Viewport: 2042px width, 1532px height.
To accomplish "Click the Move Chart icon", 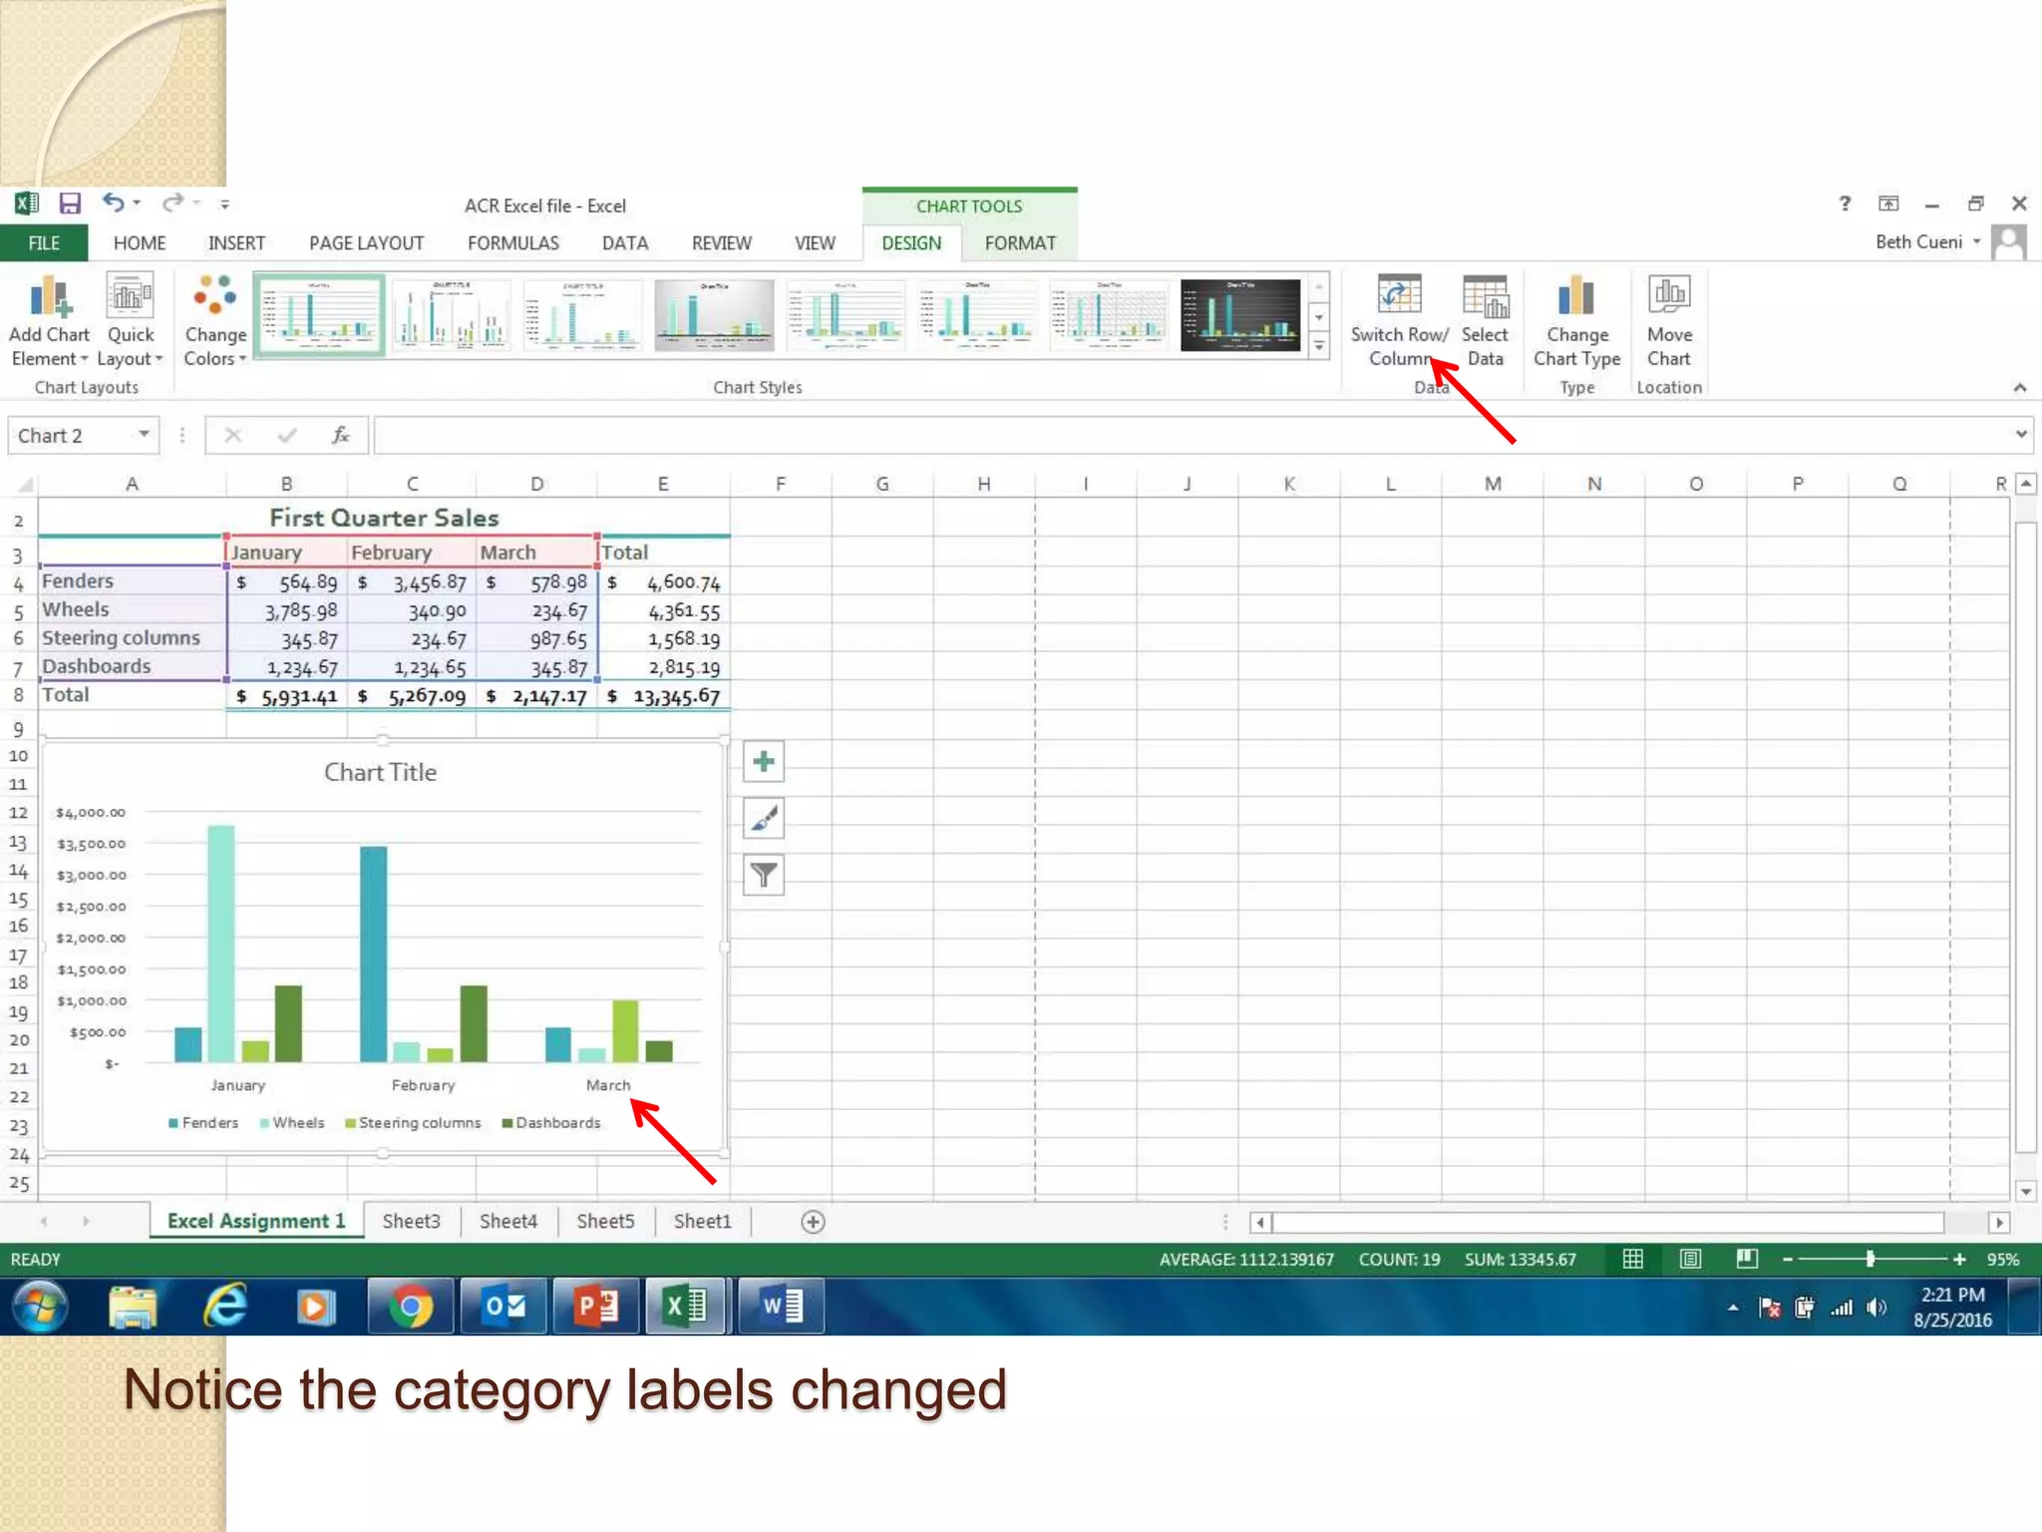I will pyautogui.click(x=1668, y=296).
